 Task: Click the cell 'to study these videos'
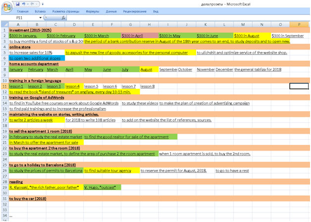pos(140,103)
